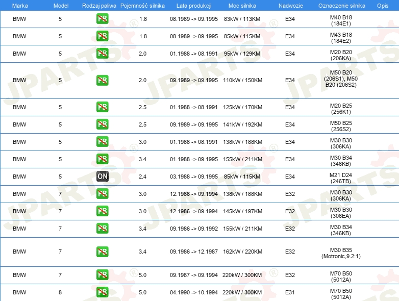
Task: Click the body code E31
Action: click(290, 292)
